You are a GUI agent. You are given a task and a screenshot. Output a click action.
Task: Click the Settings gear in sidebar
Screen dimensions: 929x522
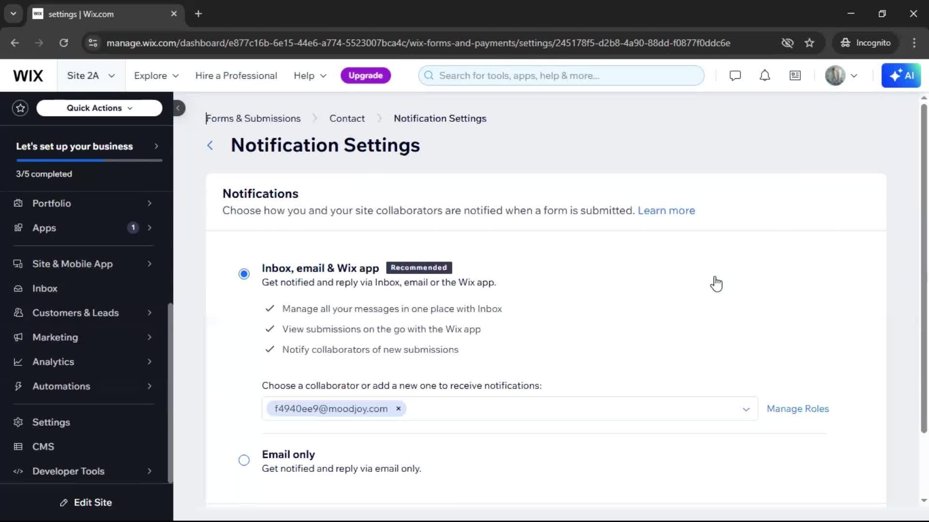click(18, 422)
